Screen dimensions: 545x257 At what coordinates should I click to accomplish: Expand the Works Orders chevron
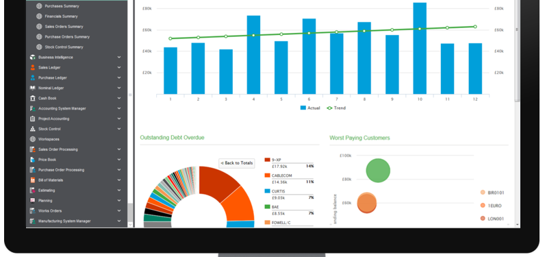(119, 211)
